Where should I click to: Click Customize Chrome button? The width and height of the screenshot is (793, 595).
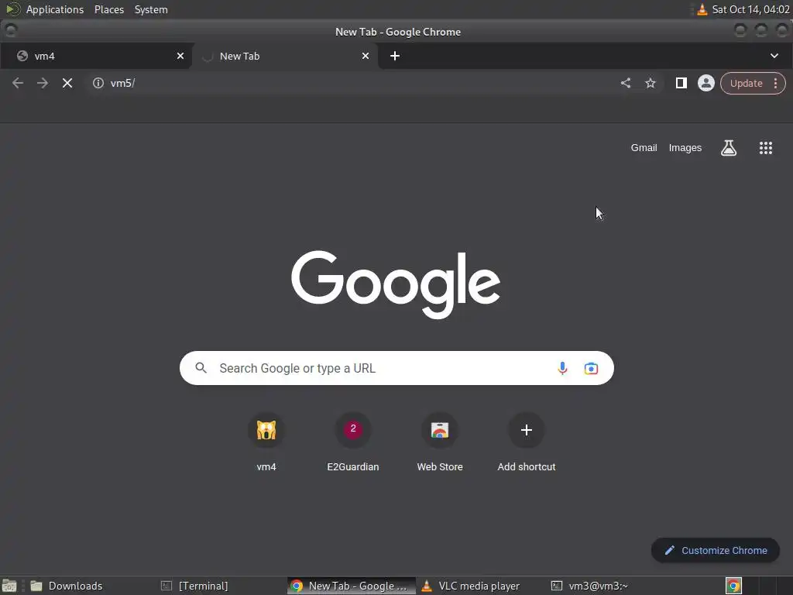715,551
